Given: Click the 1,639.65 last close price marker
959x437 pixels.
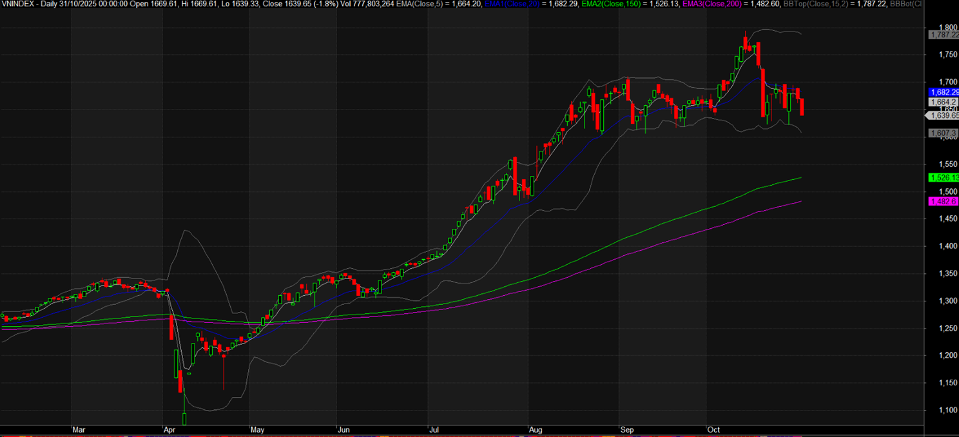Looking at the screenshot, I should point(944,116).
